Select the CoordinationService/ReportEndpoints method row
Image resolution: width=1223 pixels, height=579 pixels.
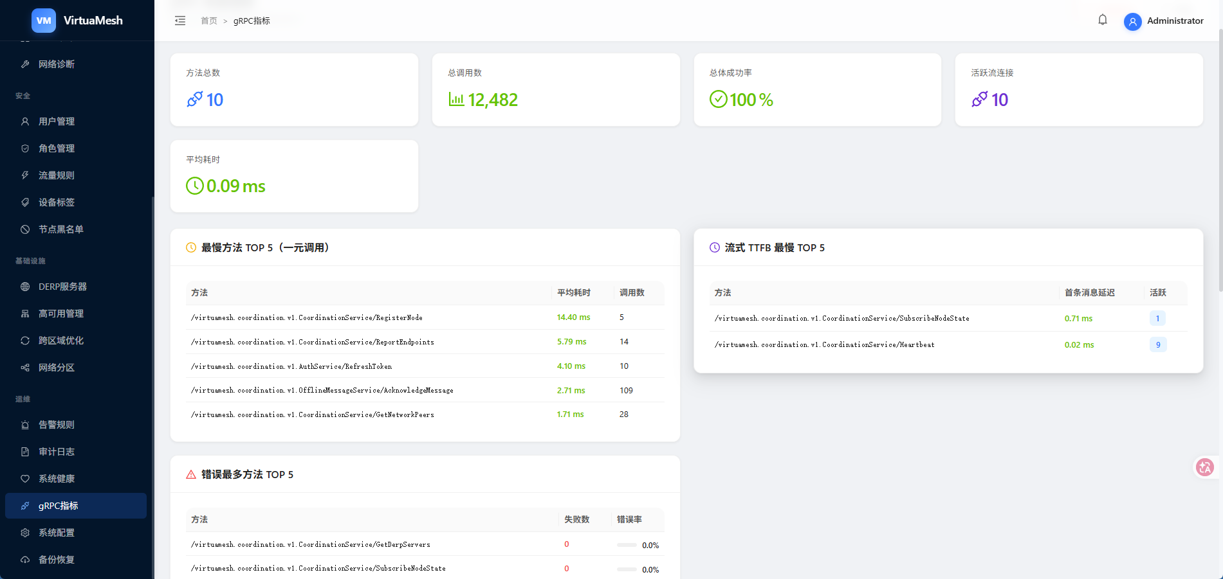pyautogui.click(x=425, y=342)
